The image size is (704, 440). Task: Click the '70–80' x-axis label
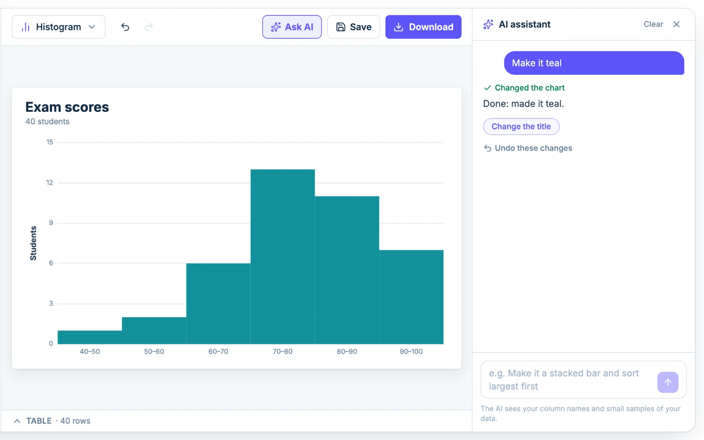click(282, 352)
